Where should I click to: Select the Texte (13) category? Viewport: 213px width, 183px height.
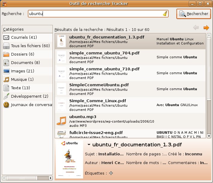pos(27,88)
